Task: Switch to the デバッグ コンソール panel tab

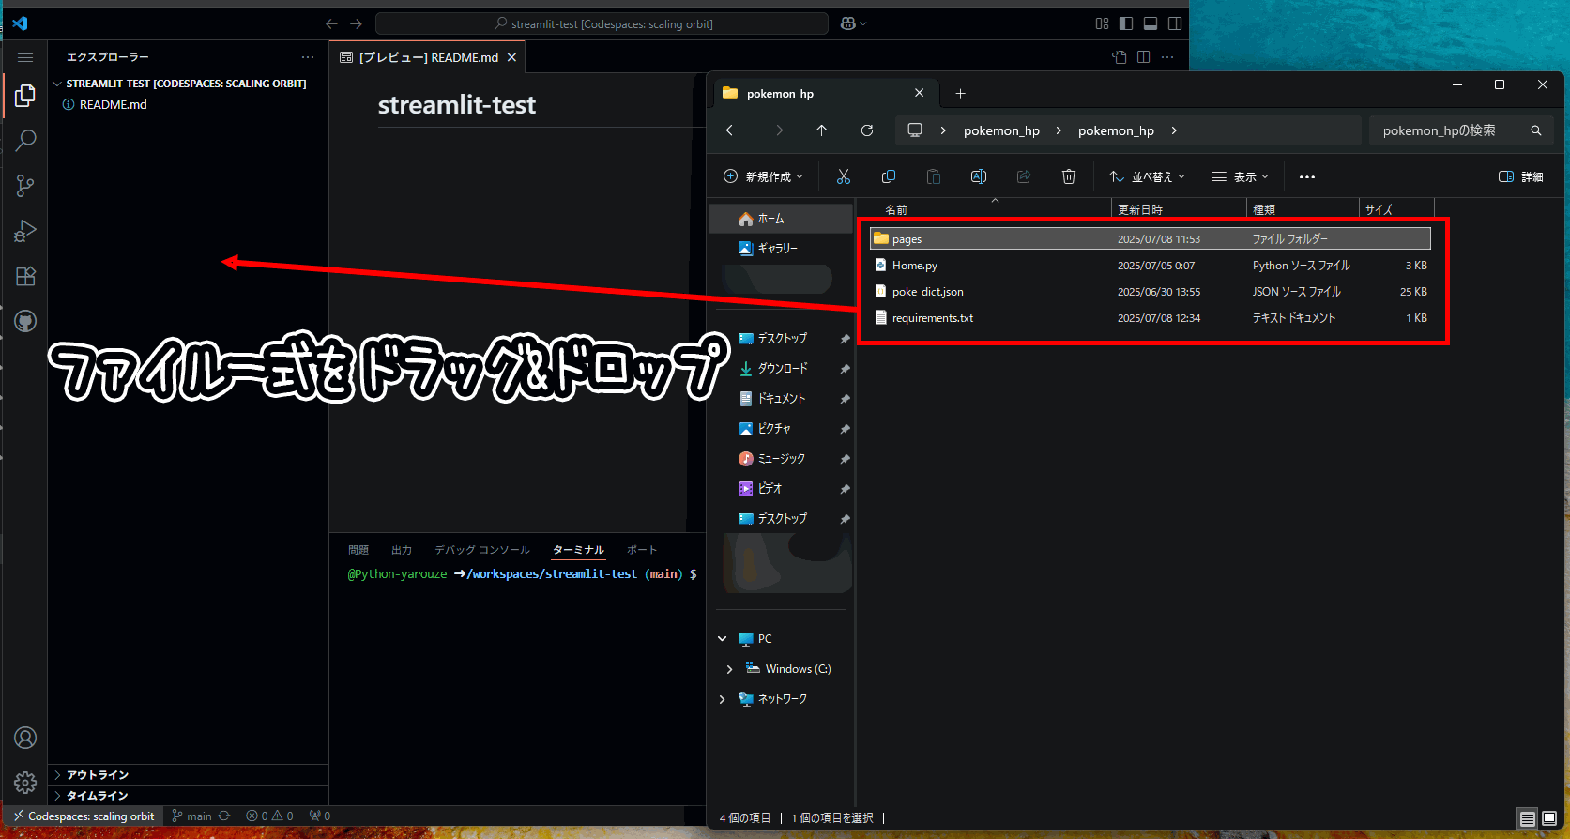Action: [x=482, y=550]
